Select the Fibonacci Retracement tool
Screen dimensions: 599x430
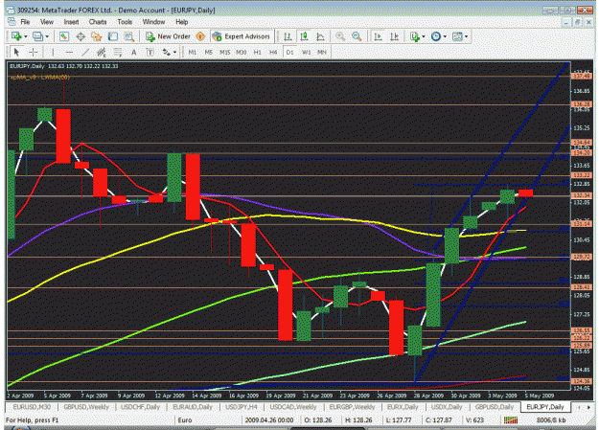click(118, 52)
